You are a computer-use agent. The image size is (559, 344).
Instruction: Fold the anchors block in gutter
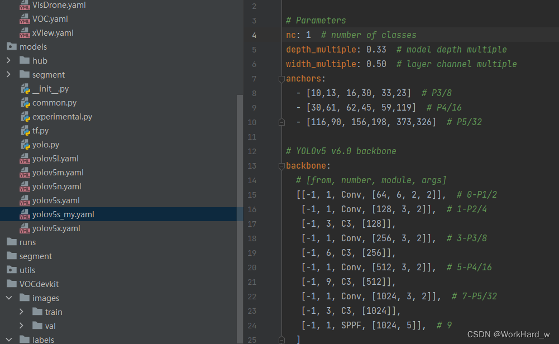pos(281,79)
